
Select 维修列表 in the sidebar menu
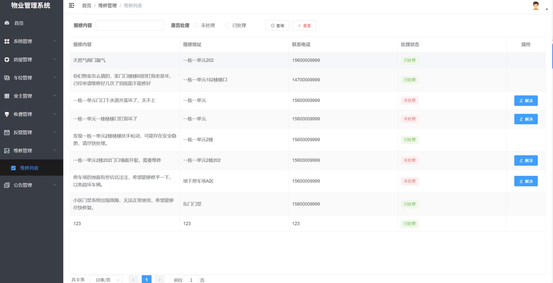[x=29, y=168]
